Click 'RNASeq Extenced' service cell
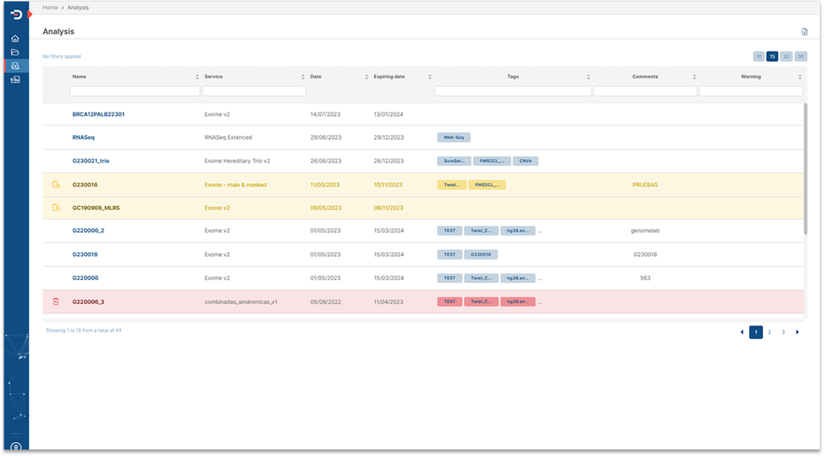This screenshot has width=824, height=456. pos(228,137)
